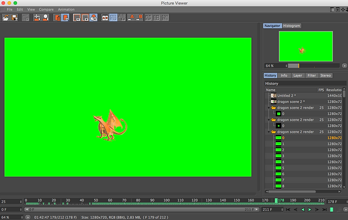Switch to the Histogram tab
Screen dimensions: 348x220
coord(291,26)
